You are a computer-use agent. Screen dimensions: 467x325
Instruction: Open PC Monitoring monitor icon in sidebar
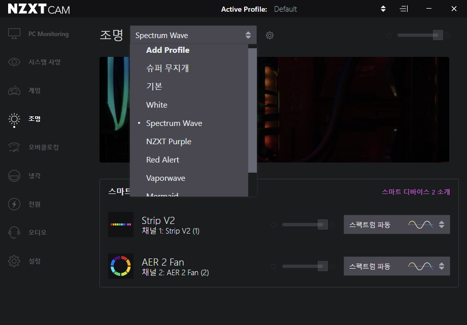14,34
